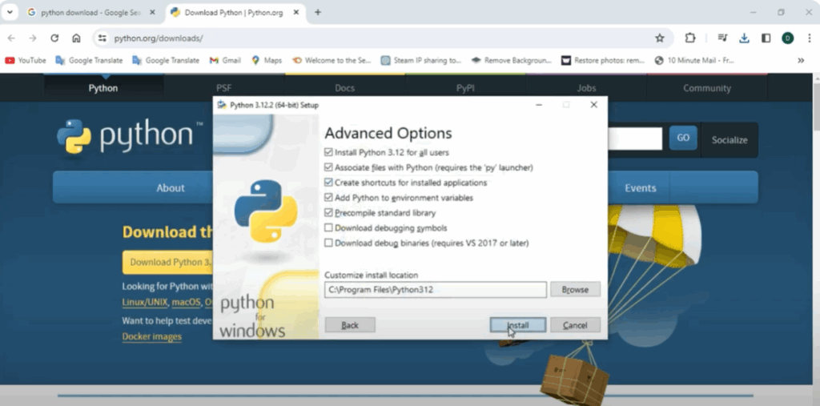The image size is (820, 406).
Task: Open the first Google Translate bookmark
Action: click(x=89, y=61)
